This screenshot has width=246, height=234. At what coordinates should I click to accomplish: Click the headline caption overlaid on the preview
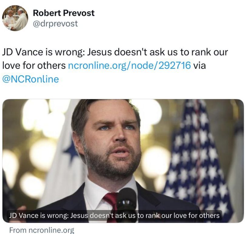114,216
